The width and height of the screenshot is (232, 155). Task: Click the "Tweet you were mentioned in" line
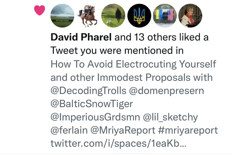117,51
